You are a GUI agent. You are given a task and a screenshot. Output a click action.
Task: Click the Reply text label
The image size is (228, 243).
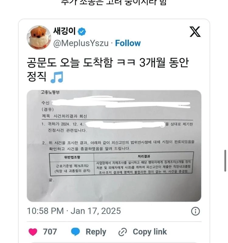96,232
